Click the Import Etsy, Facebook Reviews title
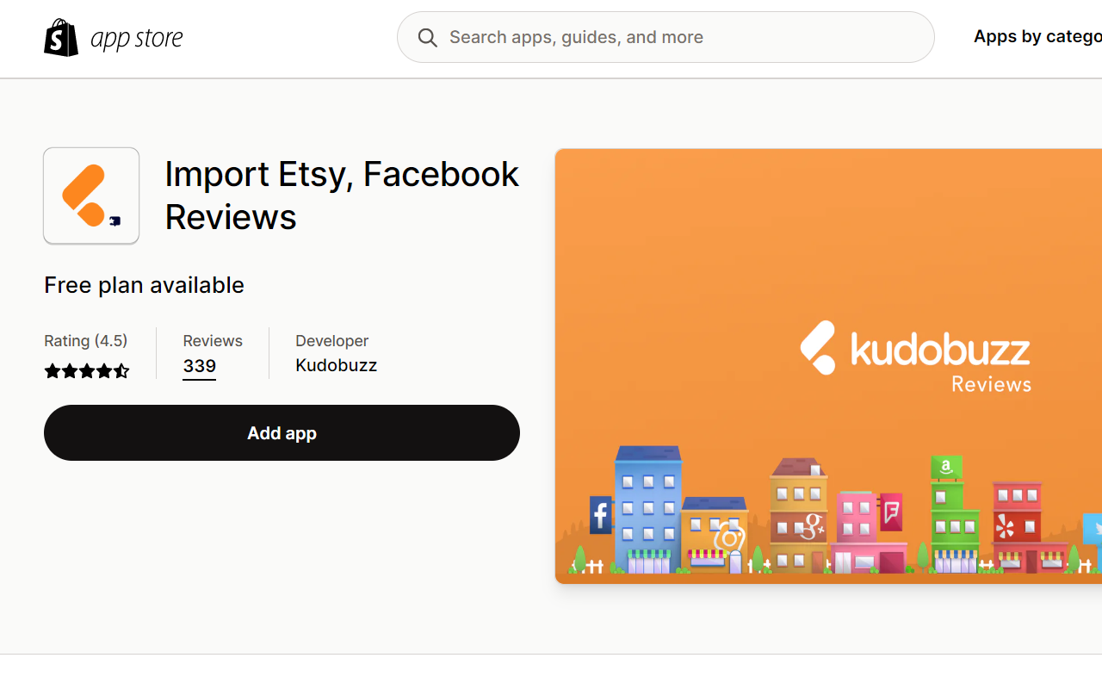Image resolution: width=1102 pixels, height=689 pixels. [x=342, y=196]
